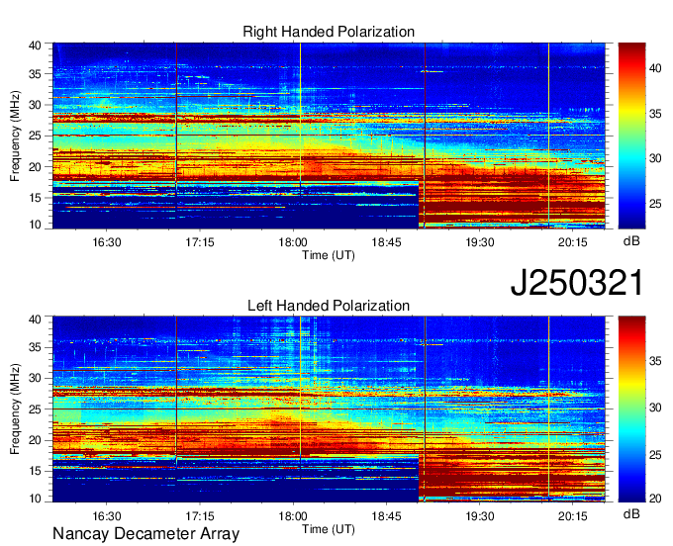The height and width of the screenshot is (546, 673).
Task: Click the 15 MHz tick label on the bottom plot
Action: point(35,471)
